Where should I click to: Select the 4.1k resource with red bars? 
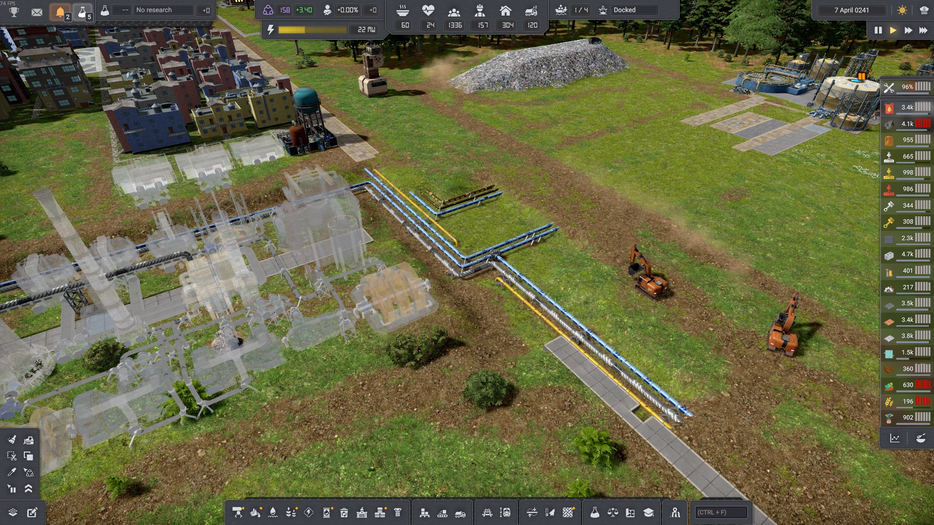pyautogui.click(x=907, y=124)
